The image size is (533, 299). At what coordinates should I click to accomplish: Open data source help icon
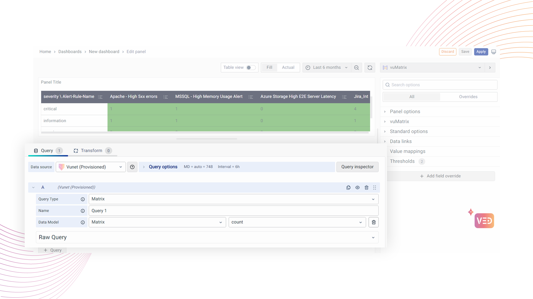pos(132,167)
